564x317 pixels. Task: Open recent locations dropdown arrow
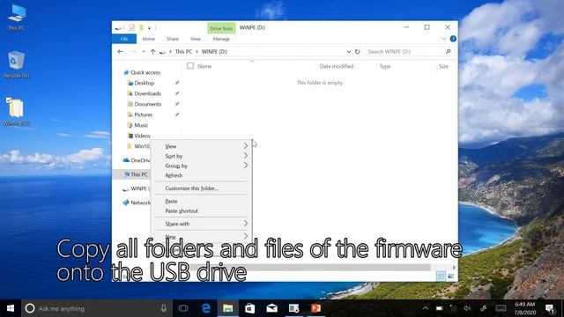[144, 52]
